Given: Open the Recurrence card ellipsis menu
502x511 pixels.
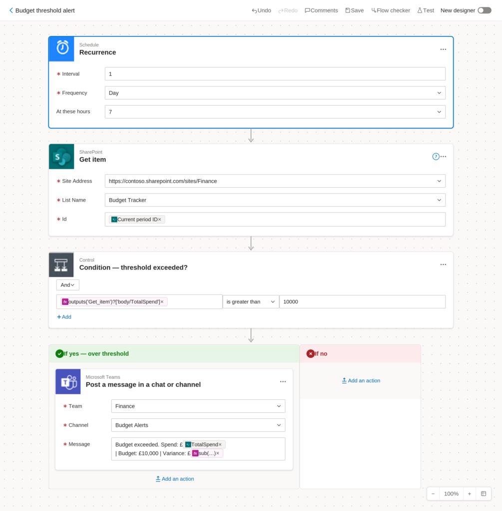Looking at the screenshot, I should pos(443,49).
